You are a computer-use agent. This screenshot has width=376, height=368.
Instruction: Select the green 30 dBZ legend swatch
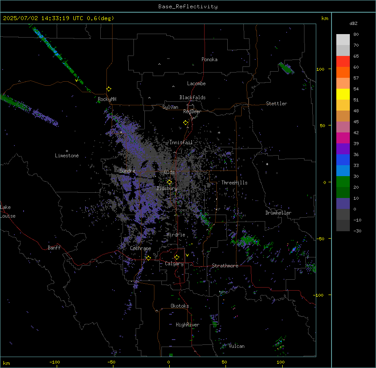(343, 182)
